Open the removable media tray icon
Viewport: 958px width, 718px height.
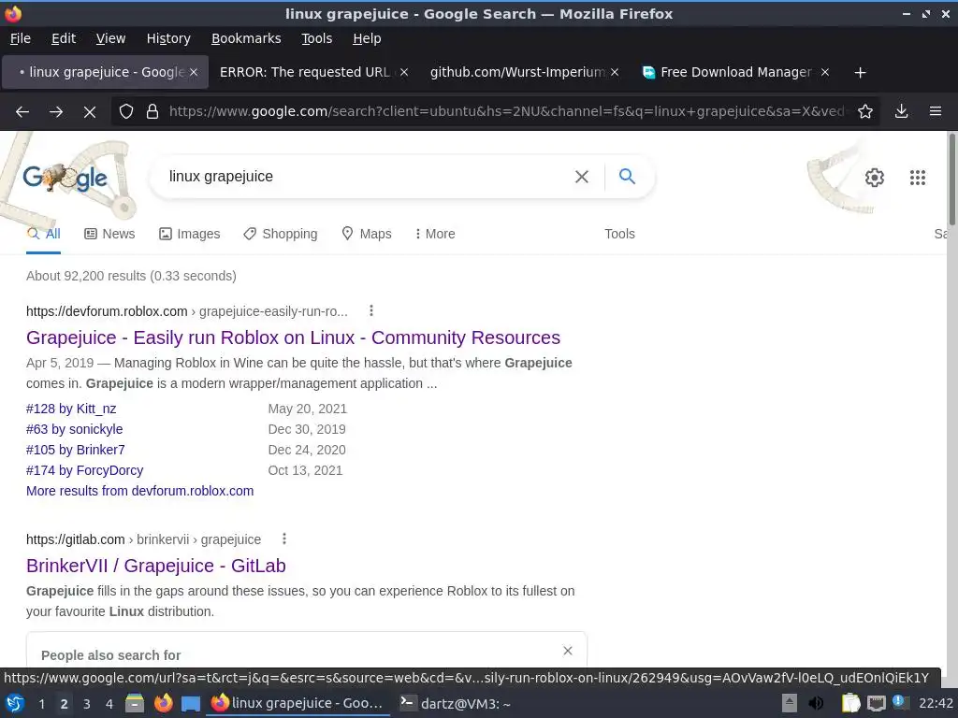point(790,703)
